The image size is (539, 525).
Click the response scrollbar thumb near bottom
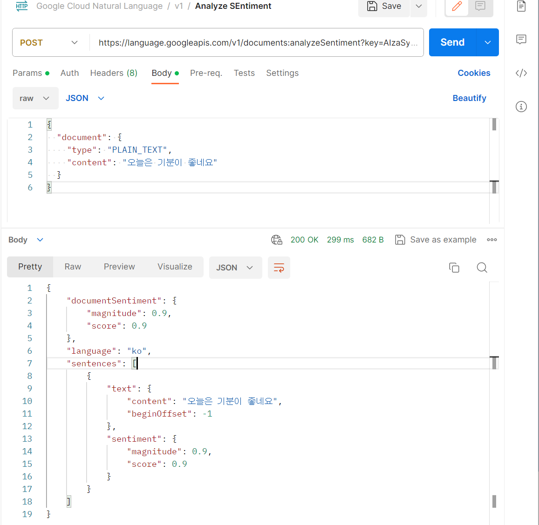click(x=494, y=501)
